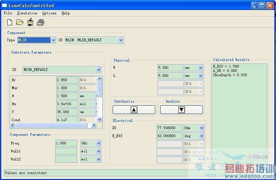
Task: Open a file with the folder icon
Action: click(20, 22)
